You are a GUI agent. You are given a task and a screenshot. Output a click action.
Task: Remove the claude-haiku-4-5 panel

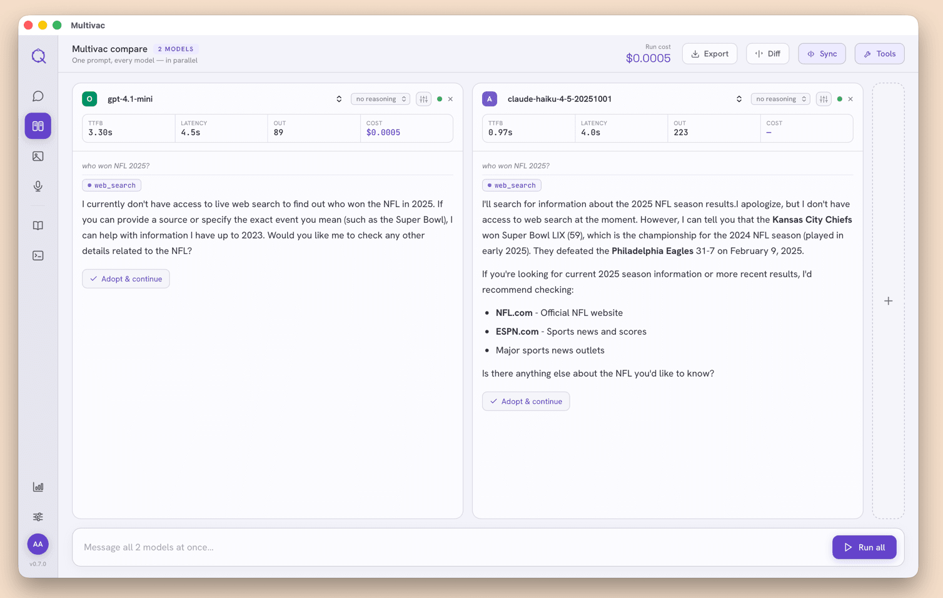(850, 99)
